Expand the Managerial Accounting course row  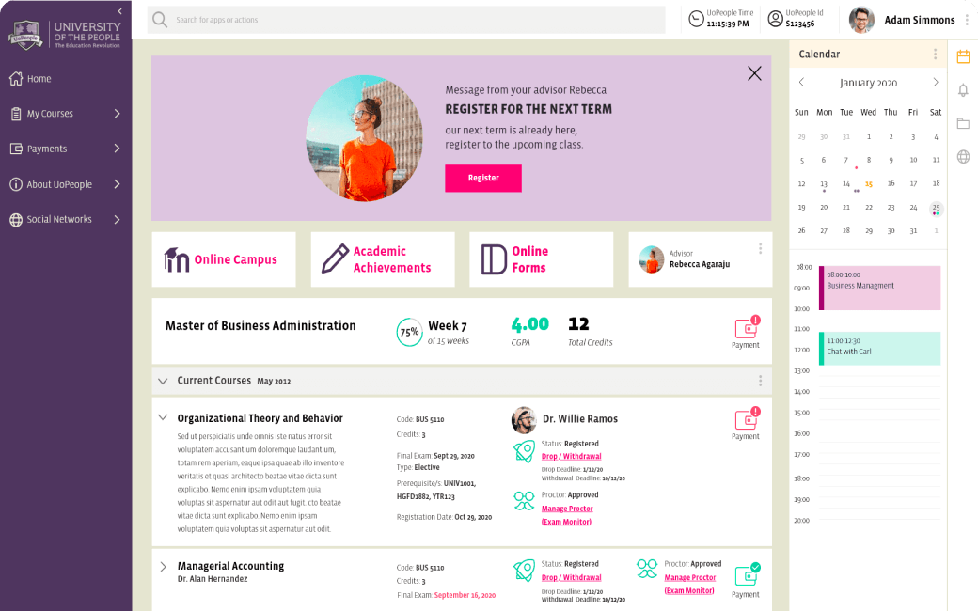163,567
